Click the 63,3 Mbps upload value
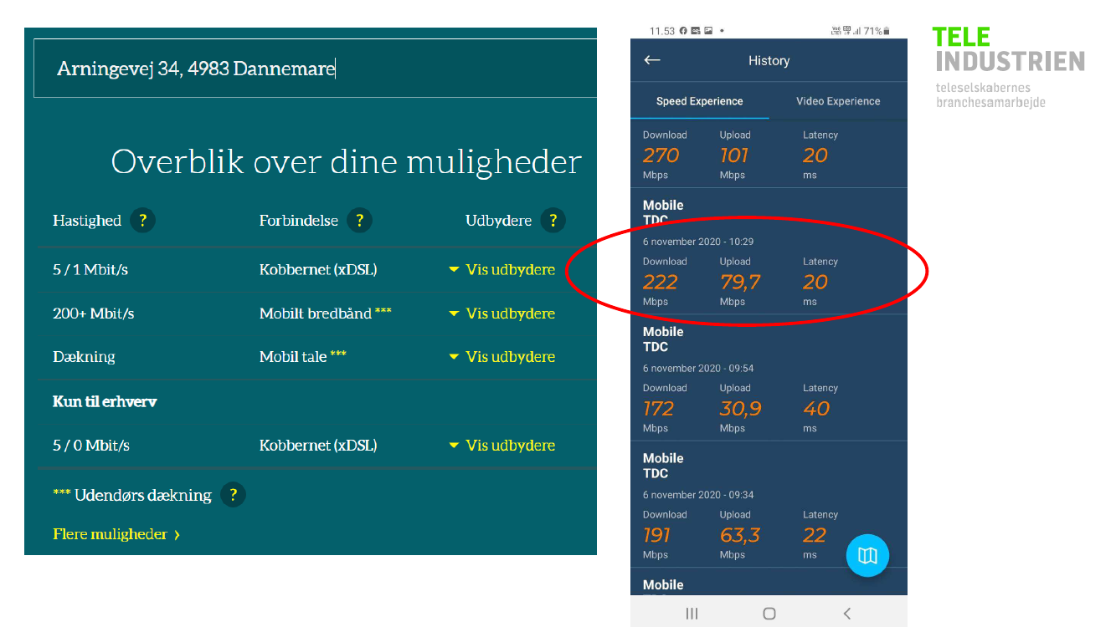1116x627 pixels. click(740, 536)
